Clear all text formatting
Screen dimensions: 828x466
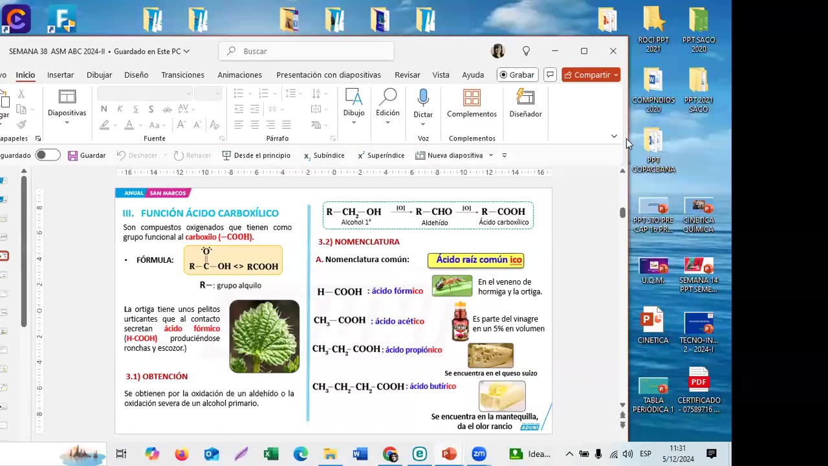click(216, 125)
